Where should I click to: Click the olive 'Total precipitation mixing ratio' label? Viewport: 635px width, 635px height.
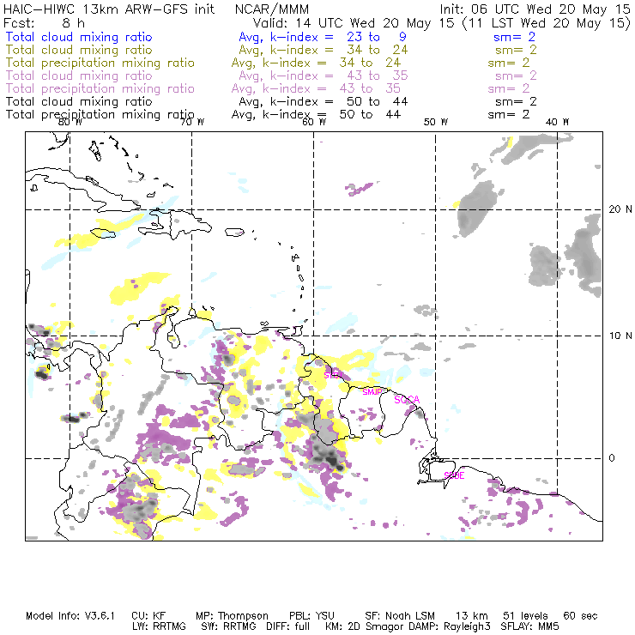(100, 63)
